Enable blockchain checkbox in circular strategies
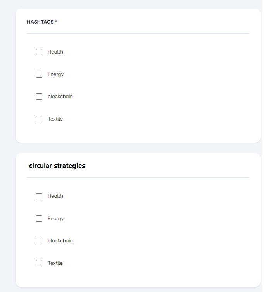This screenshot has height=292, width=264. tap(39, 241)
